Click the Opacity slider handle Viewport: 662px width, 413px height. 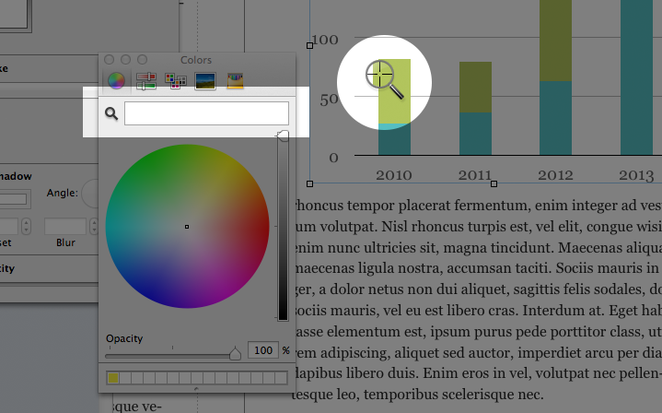pos(235,353)
